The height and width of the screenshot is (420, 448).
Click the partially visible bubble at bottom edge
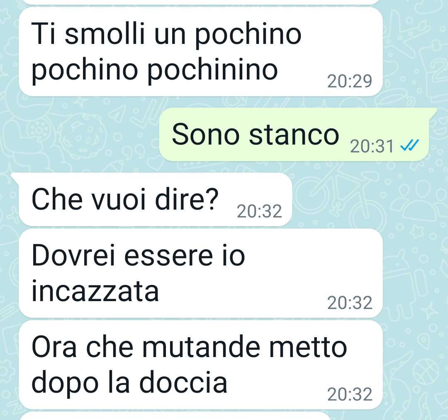pyautogui.click(x=174, y=416)
